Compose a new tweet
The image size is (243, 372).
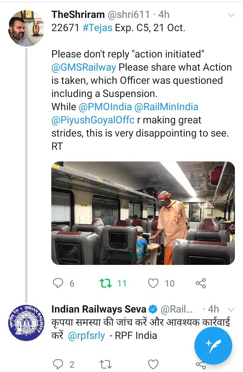(213, 346)
